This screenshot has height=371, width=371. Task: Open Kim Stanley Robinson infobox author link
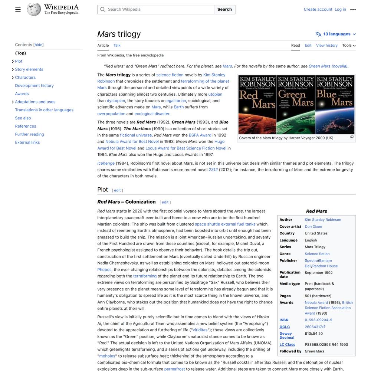click(x=323, y=220)
